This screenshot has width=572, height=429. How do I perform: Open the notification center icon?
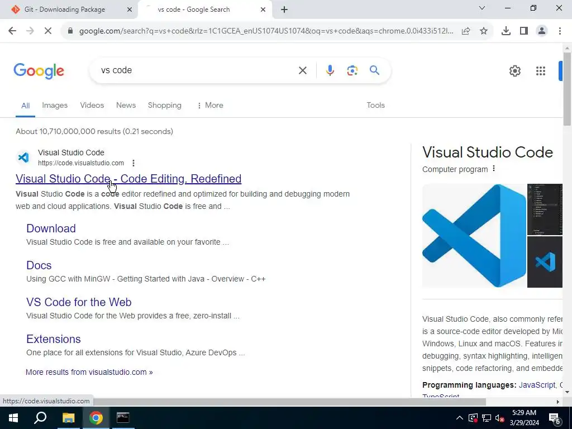point(555,418)
